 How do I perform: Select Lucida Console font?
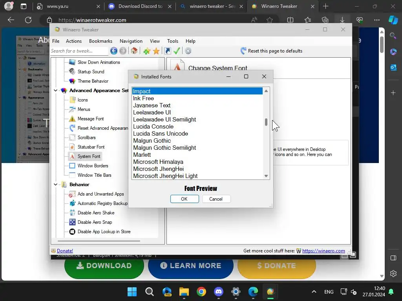(197, 127)
